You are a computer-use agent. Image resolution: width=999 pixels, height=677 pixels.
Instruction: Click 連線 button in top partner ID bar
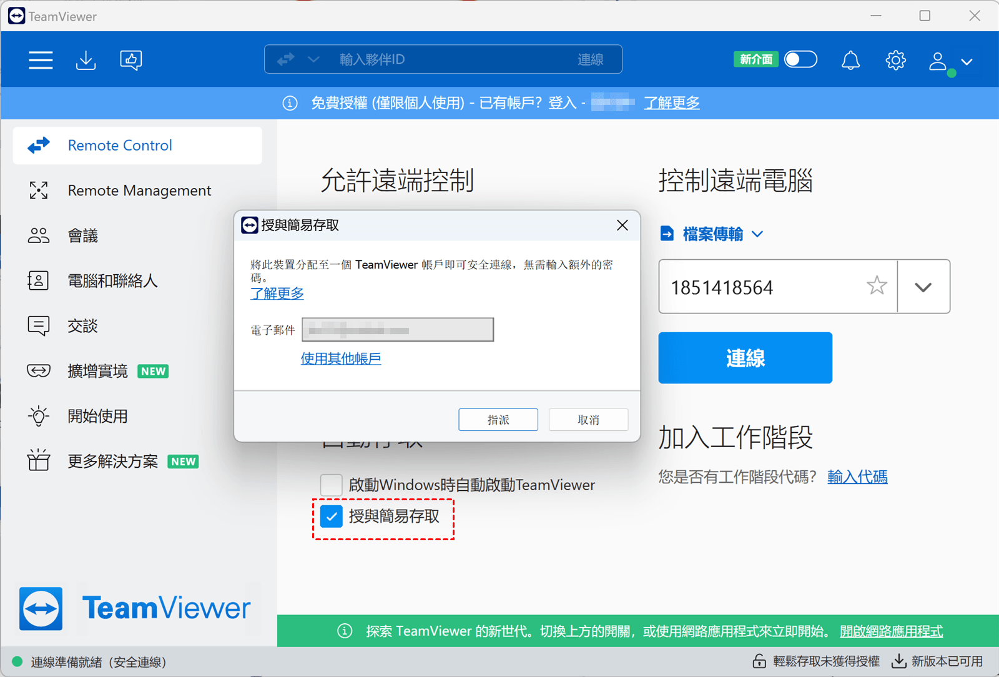click(x=591, y=59)
